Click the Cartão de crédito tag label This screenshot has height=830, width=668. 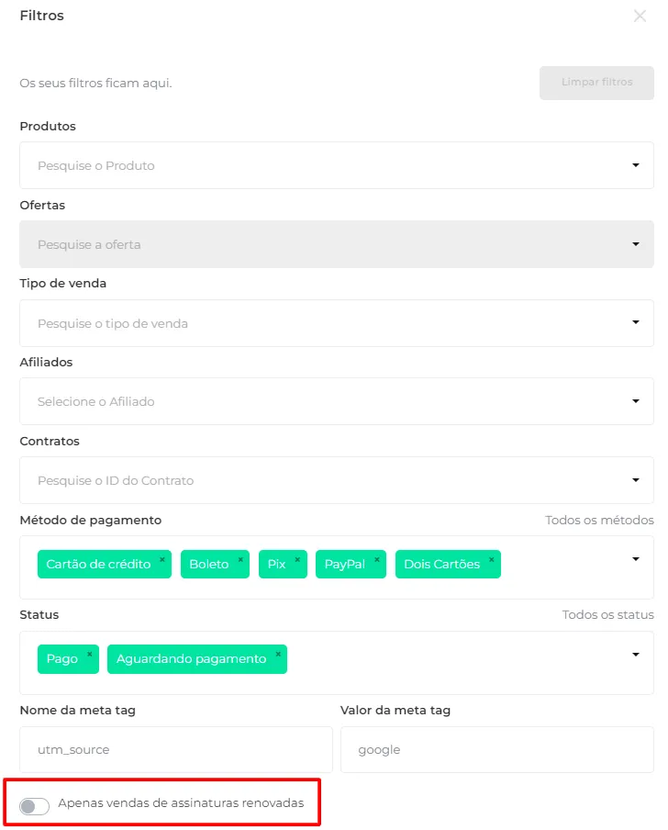(98, 565)
